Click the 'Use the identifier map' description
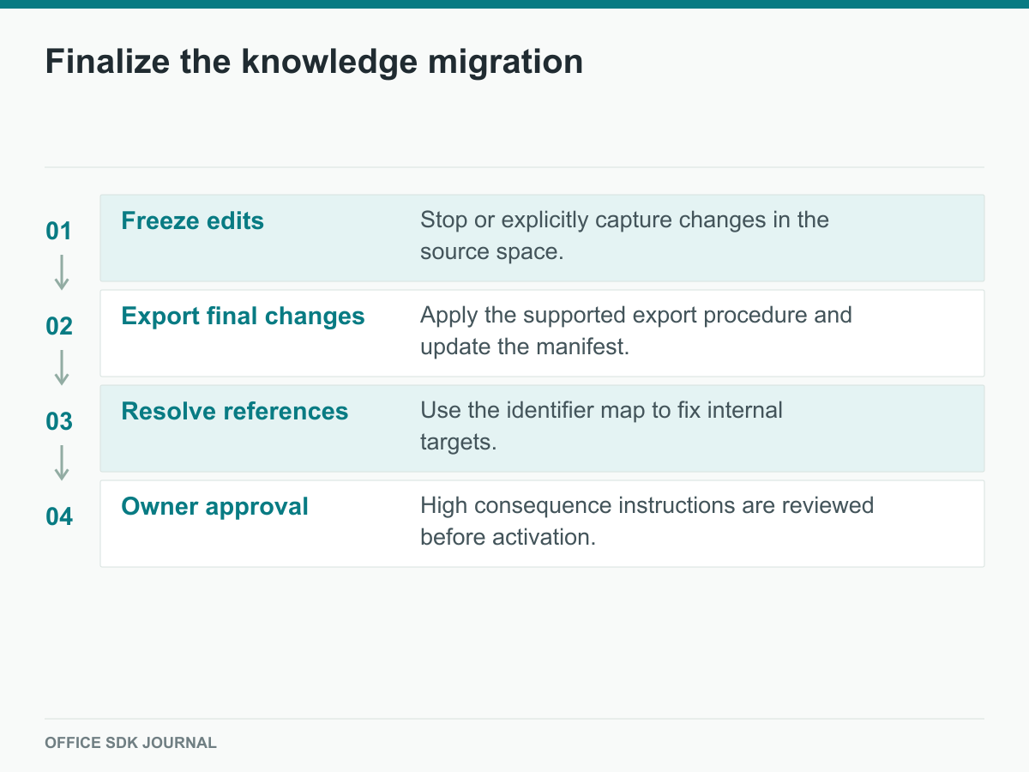The width and height of the screenshot is (1029, 772). tap(601, 426)
